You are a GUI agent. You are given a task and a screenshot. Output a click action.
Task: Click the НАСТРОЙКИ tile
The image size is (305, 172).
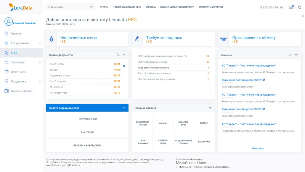(x=204, y=142)
